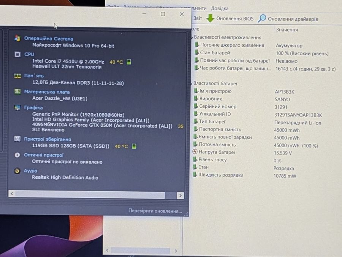Open the Операційна Система section link
The width and height of the screenshot is (342, 257).
click(x=48, y=39)
